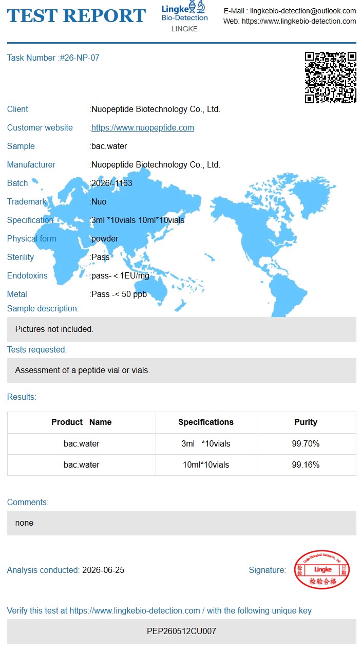Open the nuopeptide.com customer website link
Image resolution: width=361 pixels, height=650 pixels.
tap(143, 128)
